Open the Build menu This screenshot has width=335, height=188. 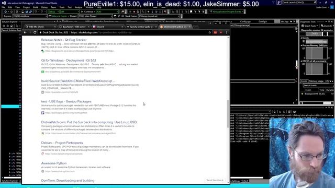coord(35,7)
